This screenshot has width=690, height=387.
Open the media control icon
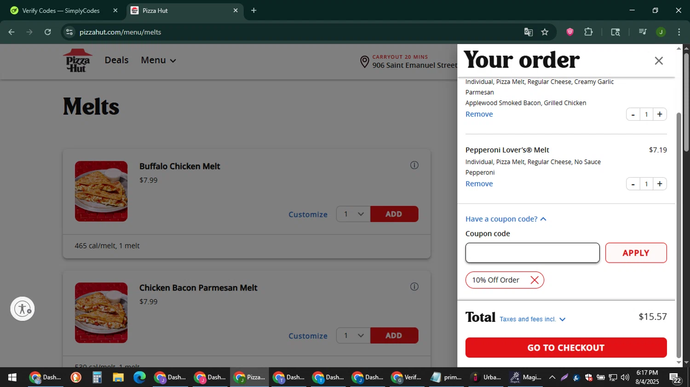(x=643, y=32)
